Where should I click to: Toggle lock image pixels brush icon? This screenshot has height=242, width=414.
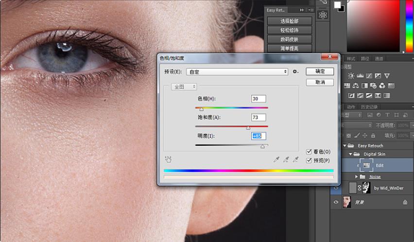click(x=357, y=136)
